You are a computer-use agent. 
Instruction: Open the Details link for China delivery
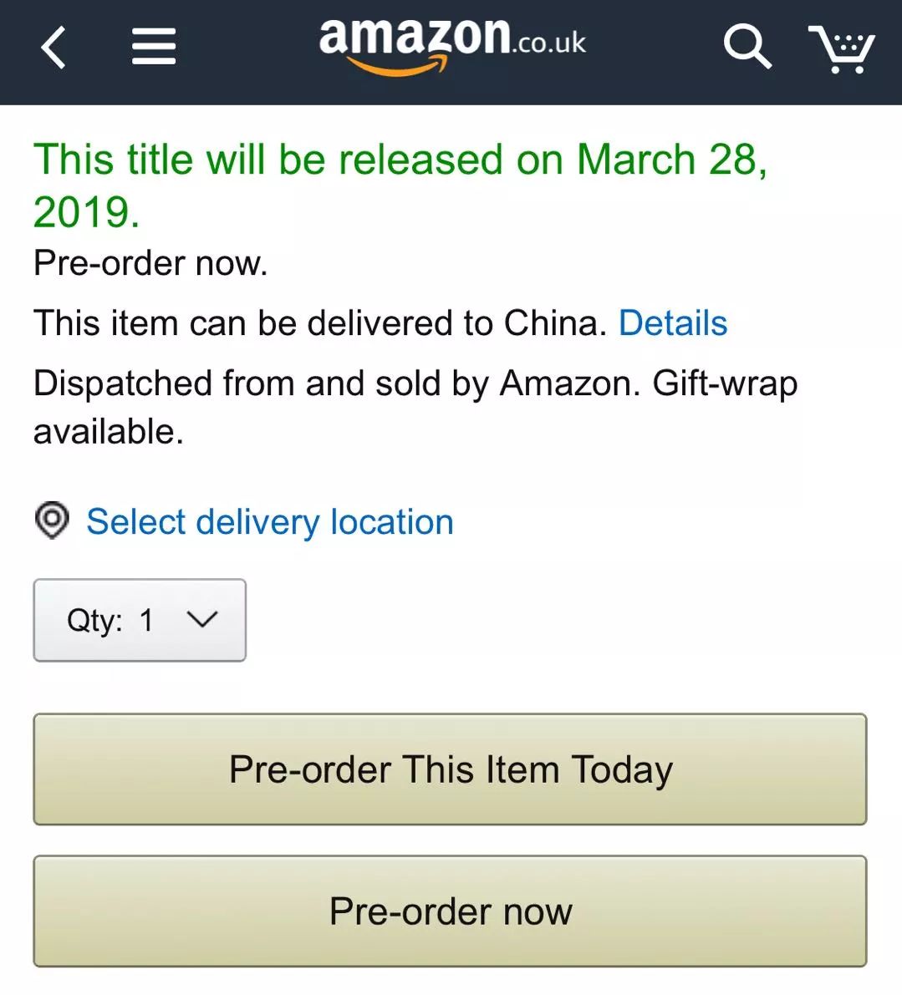(x=673, y=323)
